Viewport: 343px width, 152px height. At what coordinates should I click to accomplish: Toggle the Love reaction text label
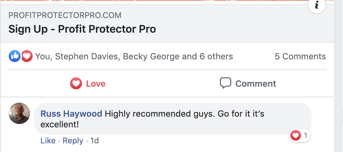click(x=96, y=83)
